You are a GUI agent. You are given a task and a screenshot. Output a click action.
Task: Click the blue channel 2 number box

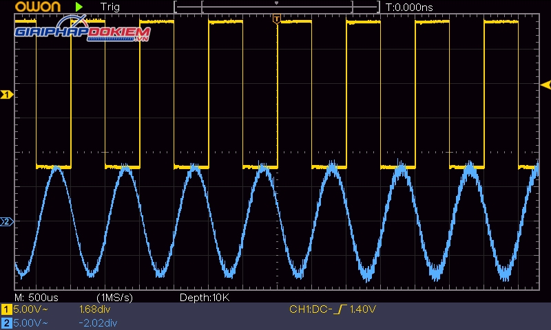click(x=6, y=323)
